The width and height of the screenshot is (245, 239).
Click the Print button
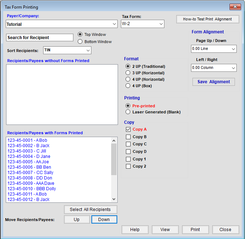coord(195,230)
